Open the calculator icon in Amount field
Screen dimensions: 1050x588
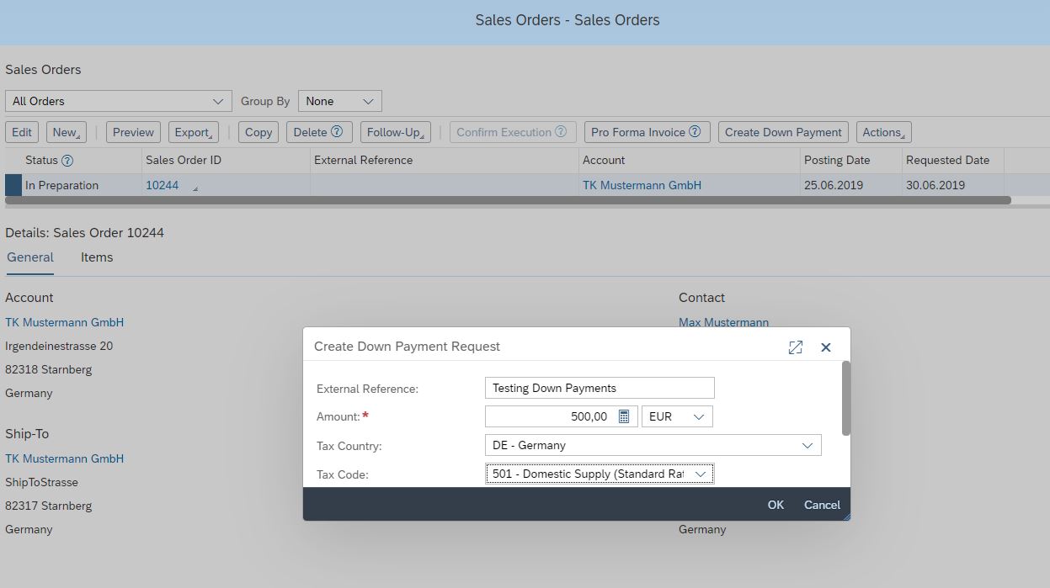[x=624, y=416]
